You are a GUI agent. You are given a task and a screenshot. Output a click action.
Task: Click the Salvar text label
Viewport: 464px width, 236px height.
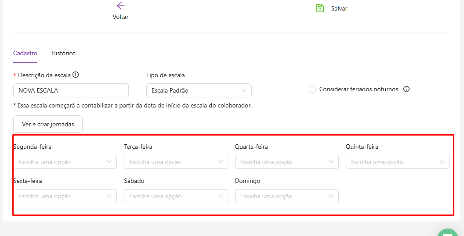[x=339, y=8]
